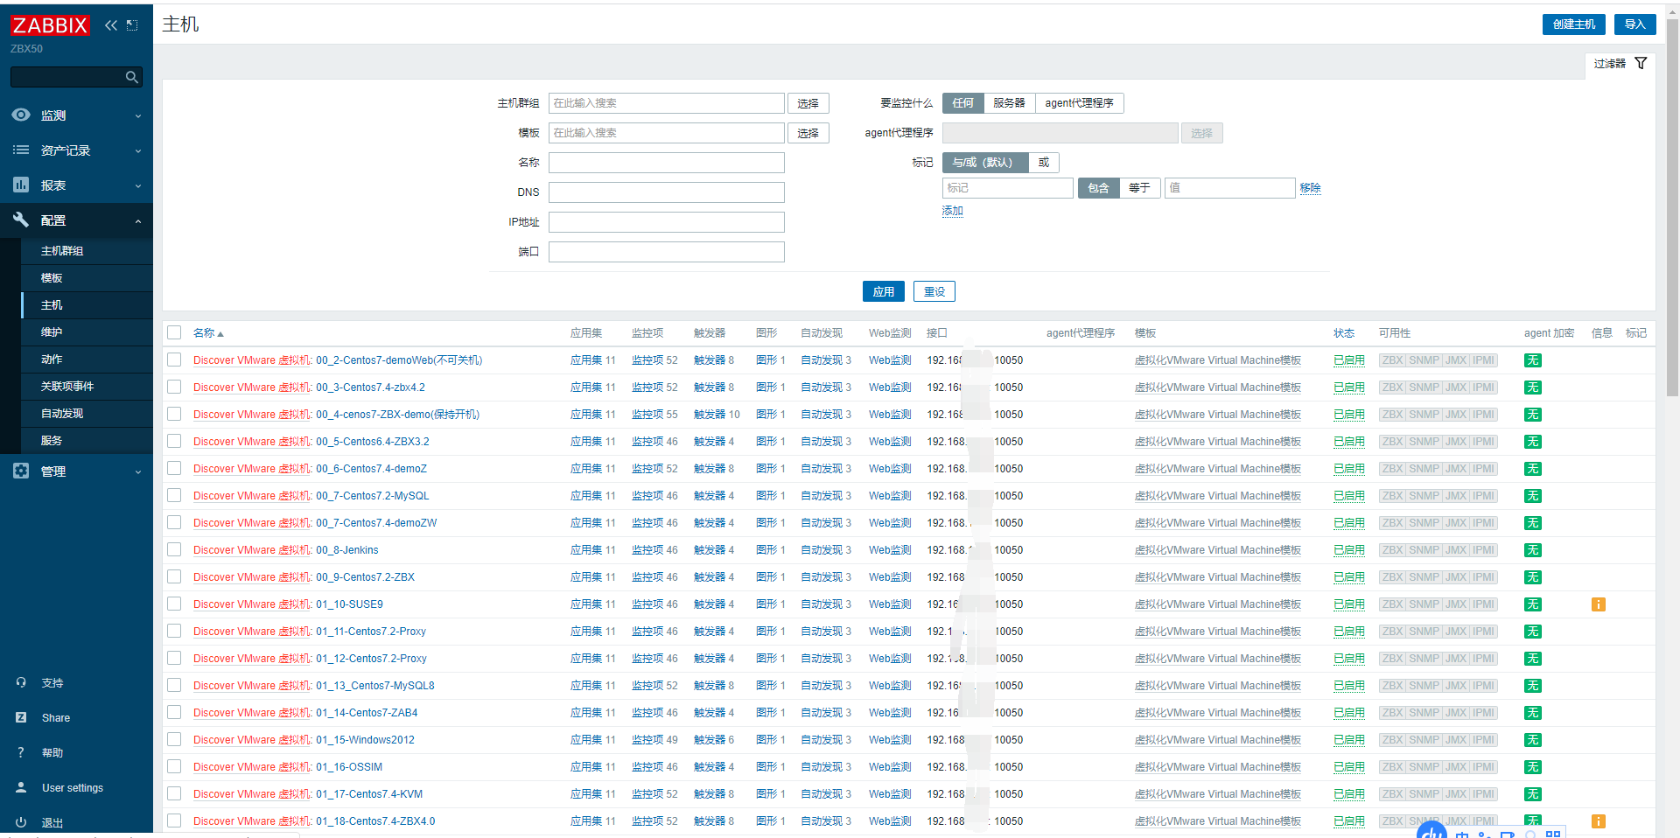Click the User settings person icon
This screenshot has width=1680, height=838.
tap(21, 787)
